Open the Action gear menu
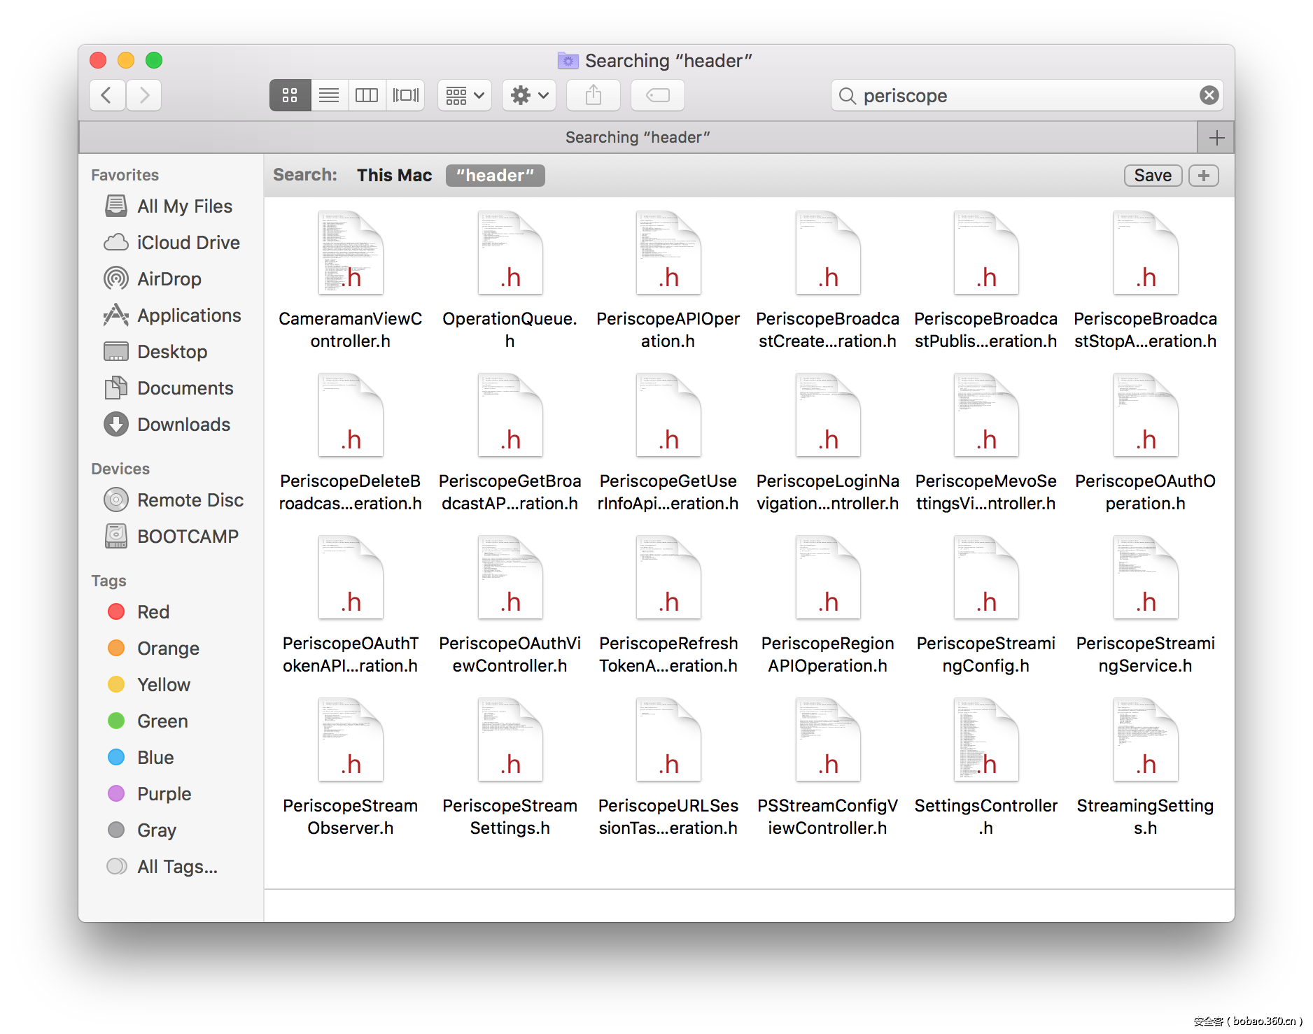 coord(528,95)
